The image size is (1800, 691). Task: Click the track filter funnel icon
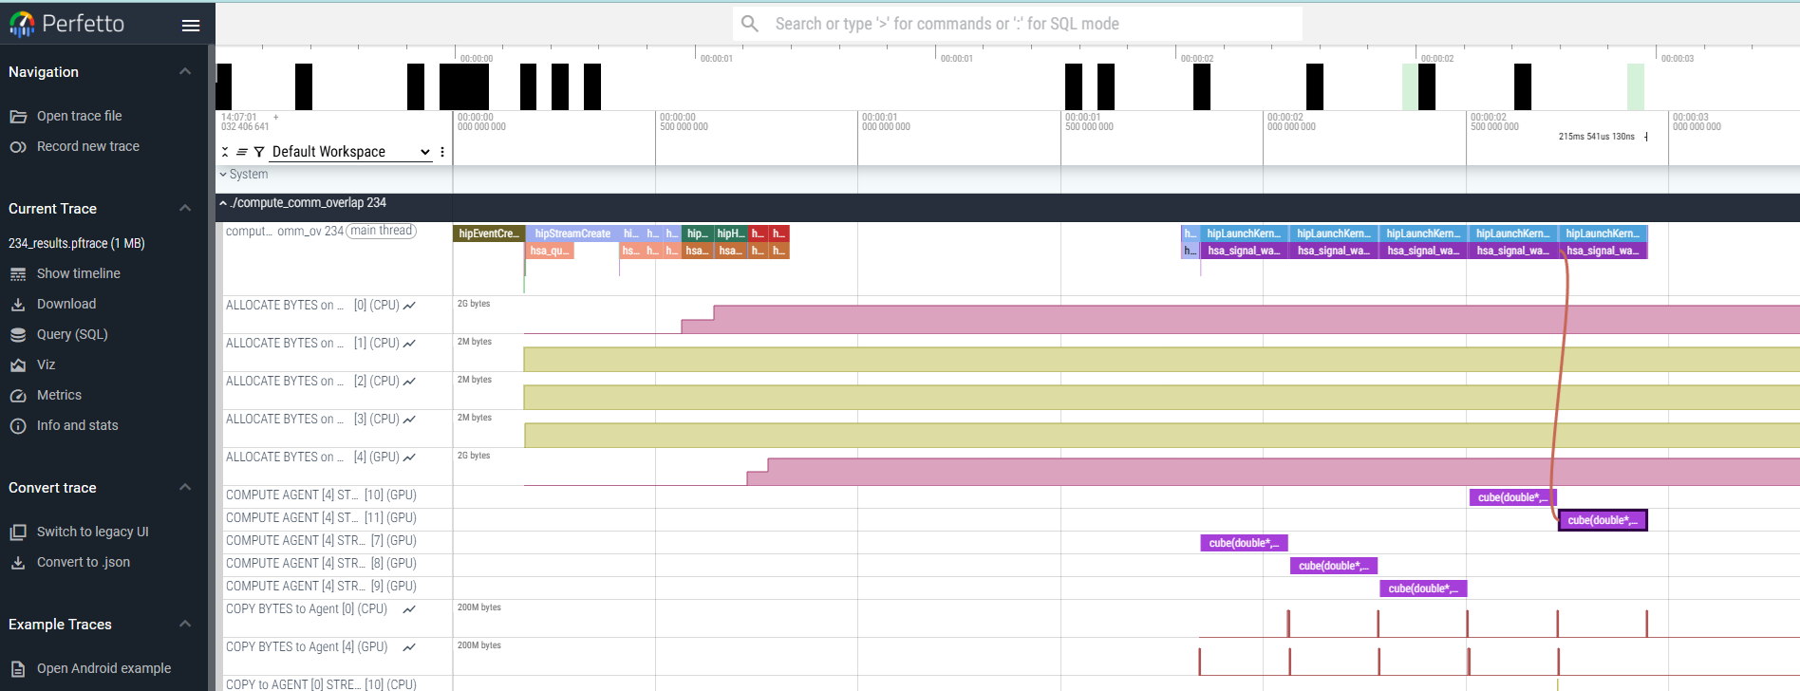coord(259,152)
